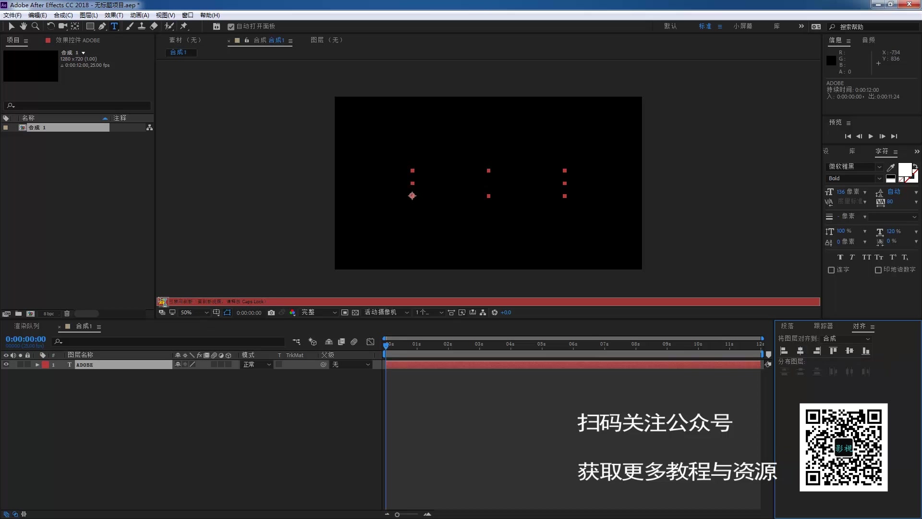Hide the ADOBE layer using the eye icon
The image size is (922, 519).
(6, 365)
